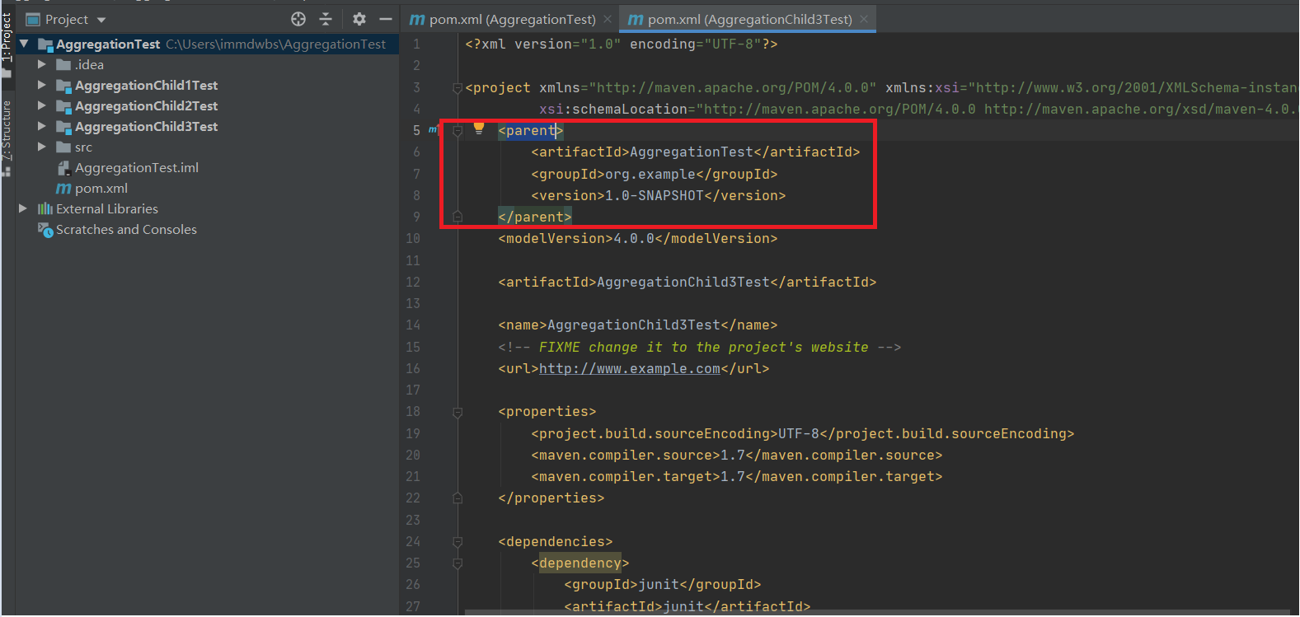The image size is (1300, 617).
Task: Expand the src folder
Action: click(x=41, y=147)
